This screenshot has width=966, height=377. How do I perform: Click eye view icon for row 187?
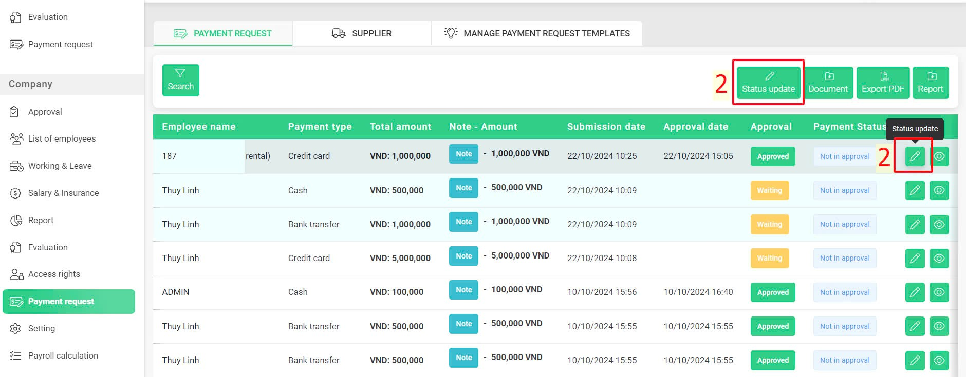click(x=939, y=156)
